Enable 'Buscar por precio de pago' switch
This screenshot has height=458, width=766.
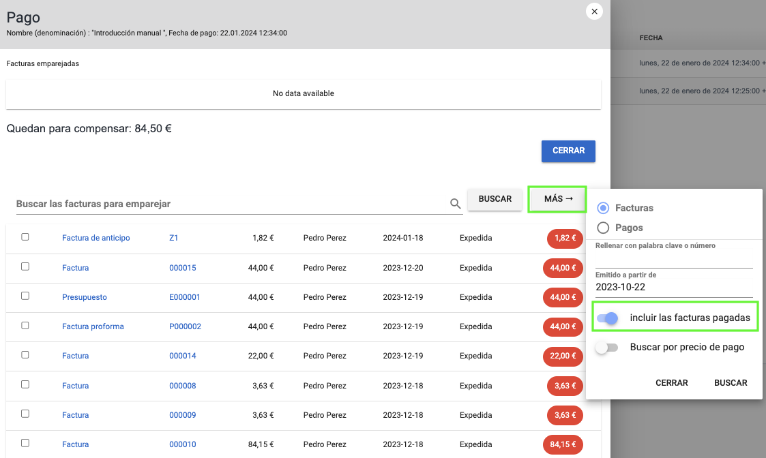(x=606, y=348)
